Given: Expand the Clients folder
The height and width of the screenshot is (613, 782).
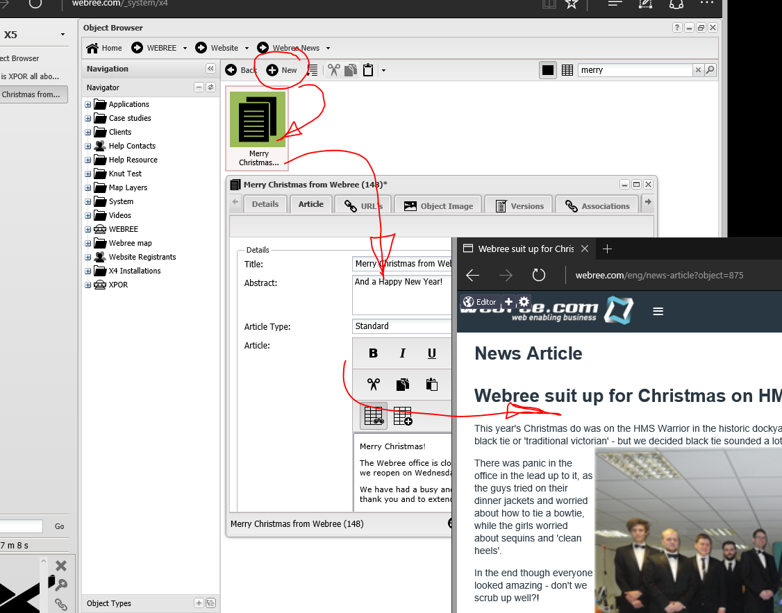Looking at the screenshot, I should (x=88, y=133).
